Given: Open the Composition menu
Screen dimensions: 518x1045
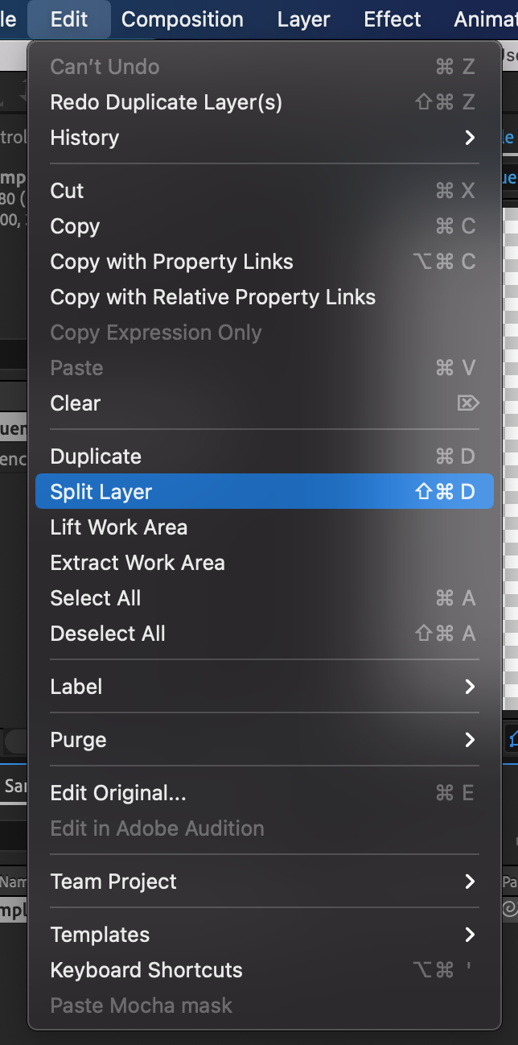Looking at the screenshot, I should 183,19.
